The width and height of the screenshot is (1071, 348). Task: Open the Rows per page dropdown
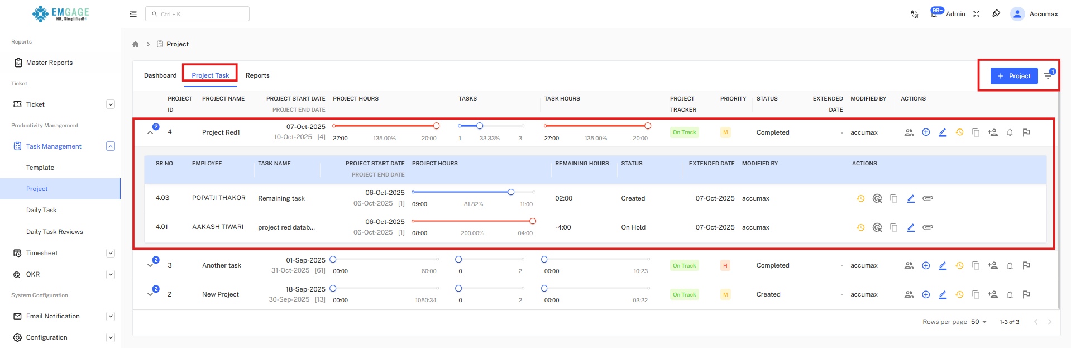[979, 322]
